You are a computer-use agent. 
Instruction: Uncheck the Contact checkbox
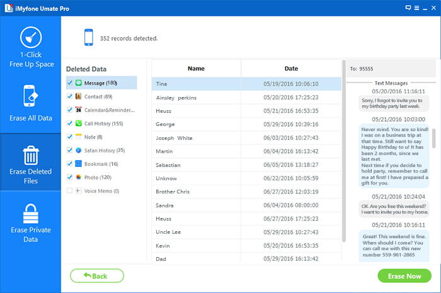pos(69,96)
